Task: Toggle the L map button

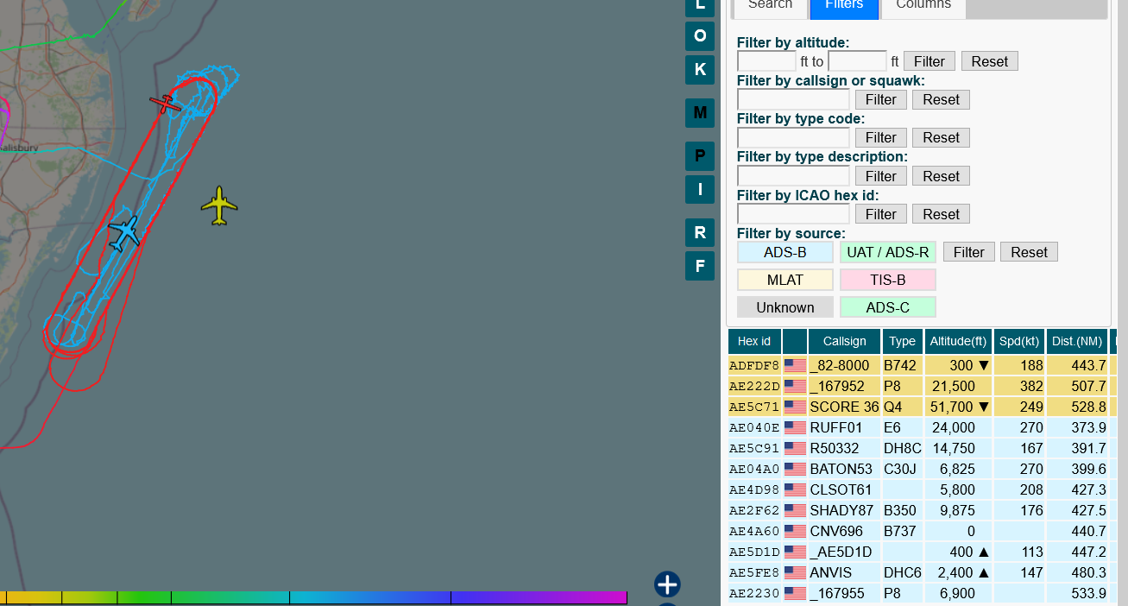Action: coord(700,7)
